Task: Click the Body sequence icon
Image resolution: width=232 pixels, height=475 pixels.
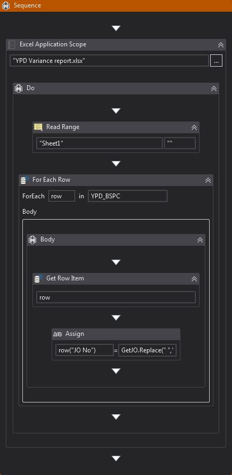Action: pyautogui.click(x=32, y=239)
